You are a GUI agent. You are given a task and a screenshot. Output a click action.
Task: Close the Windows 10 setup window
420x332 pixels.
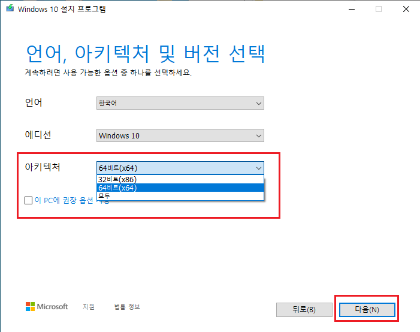tap(406, 9)
